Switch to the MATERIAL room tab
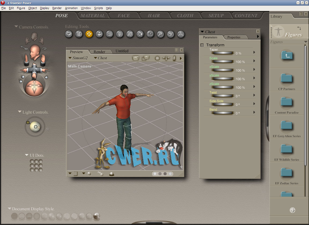Screen dimensions: 309x225 (x=93, y=16)
